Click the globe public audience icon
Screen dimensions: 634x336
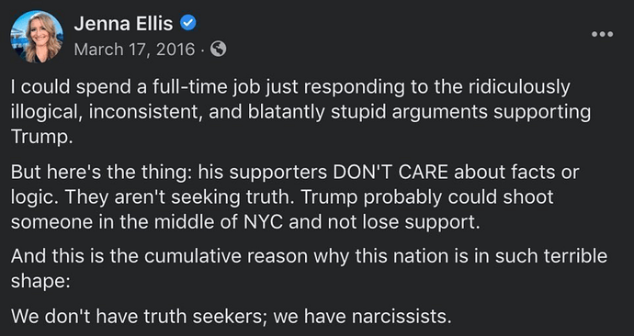(x=219, y=50)
